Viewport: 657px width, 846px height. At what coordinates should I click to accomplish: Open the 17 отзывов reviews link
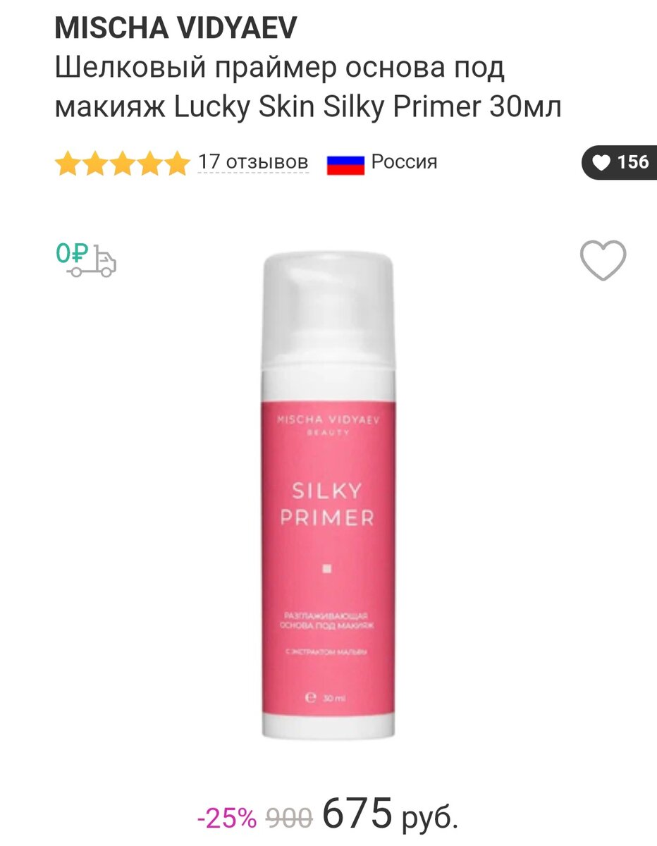(x=253, y=163)
